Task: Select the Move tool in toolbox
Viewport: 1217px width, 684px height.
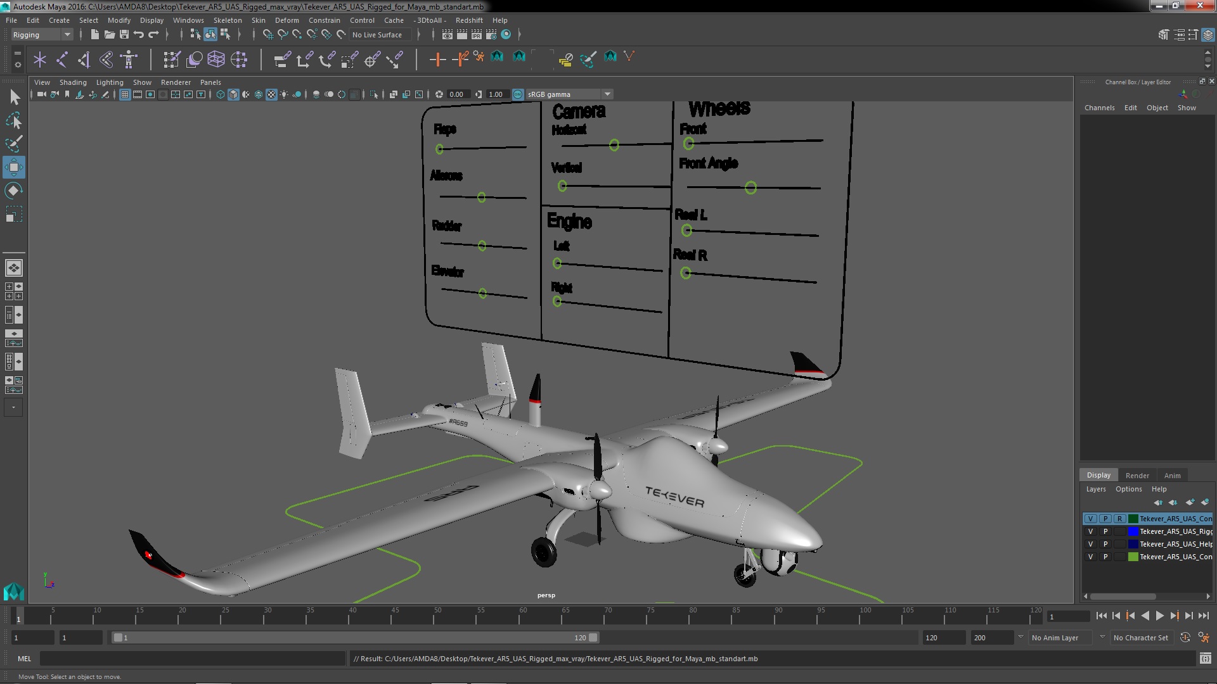Action: (x=13, y=167)
